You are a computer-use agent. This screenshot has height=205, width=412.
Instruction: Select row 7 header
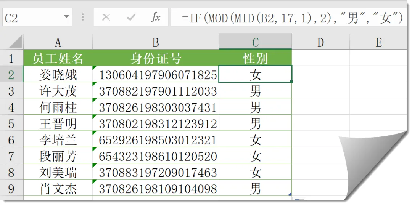tap(11, 155)
